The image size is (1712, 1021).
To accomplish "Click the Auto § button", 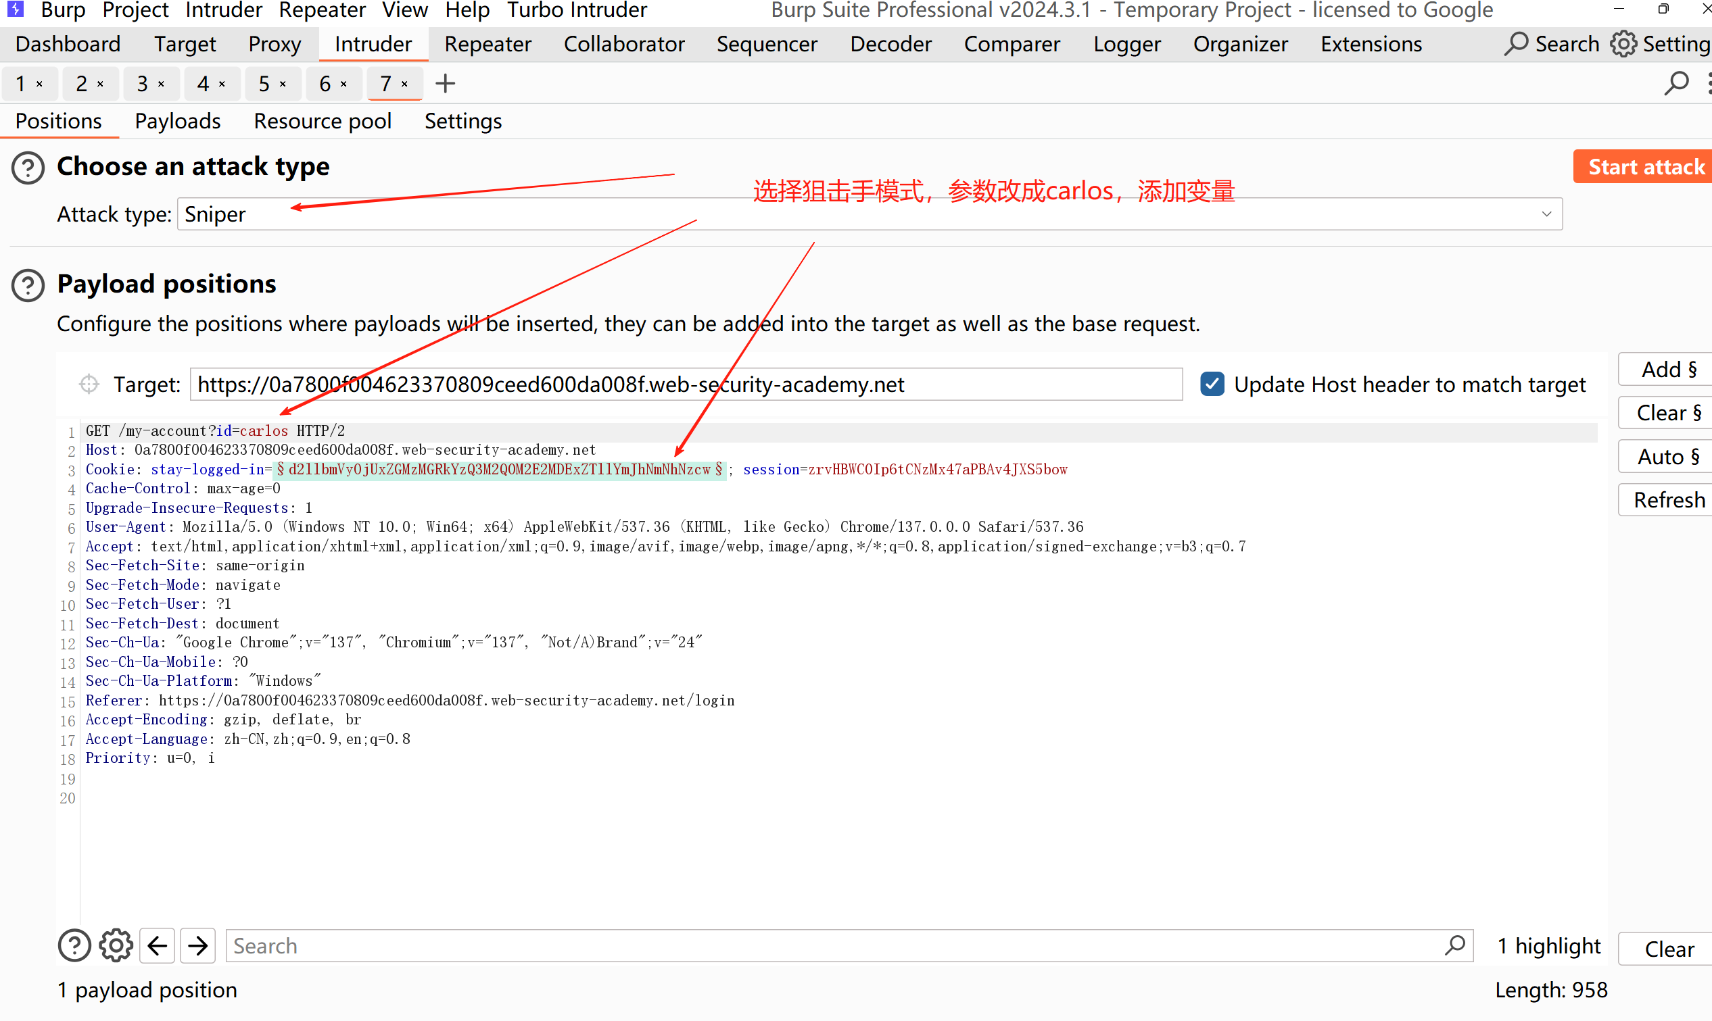I will 1667,457.
